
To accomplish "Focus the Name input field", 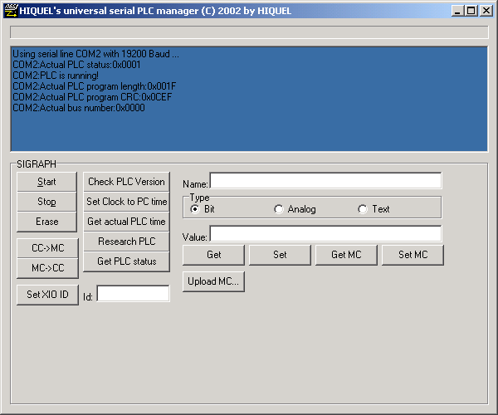I will tap(325, 181).
